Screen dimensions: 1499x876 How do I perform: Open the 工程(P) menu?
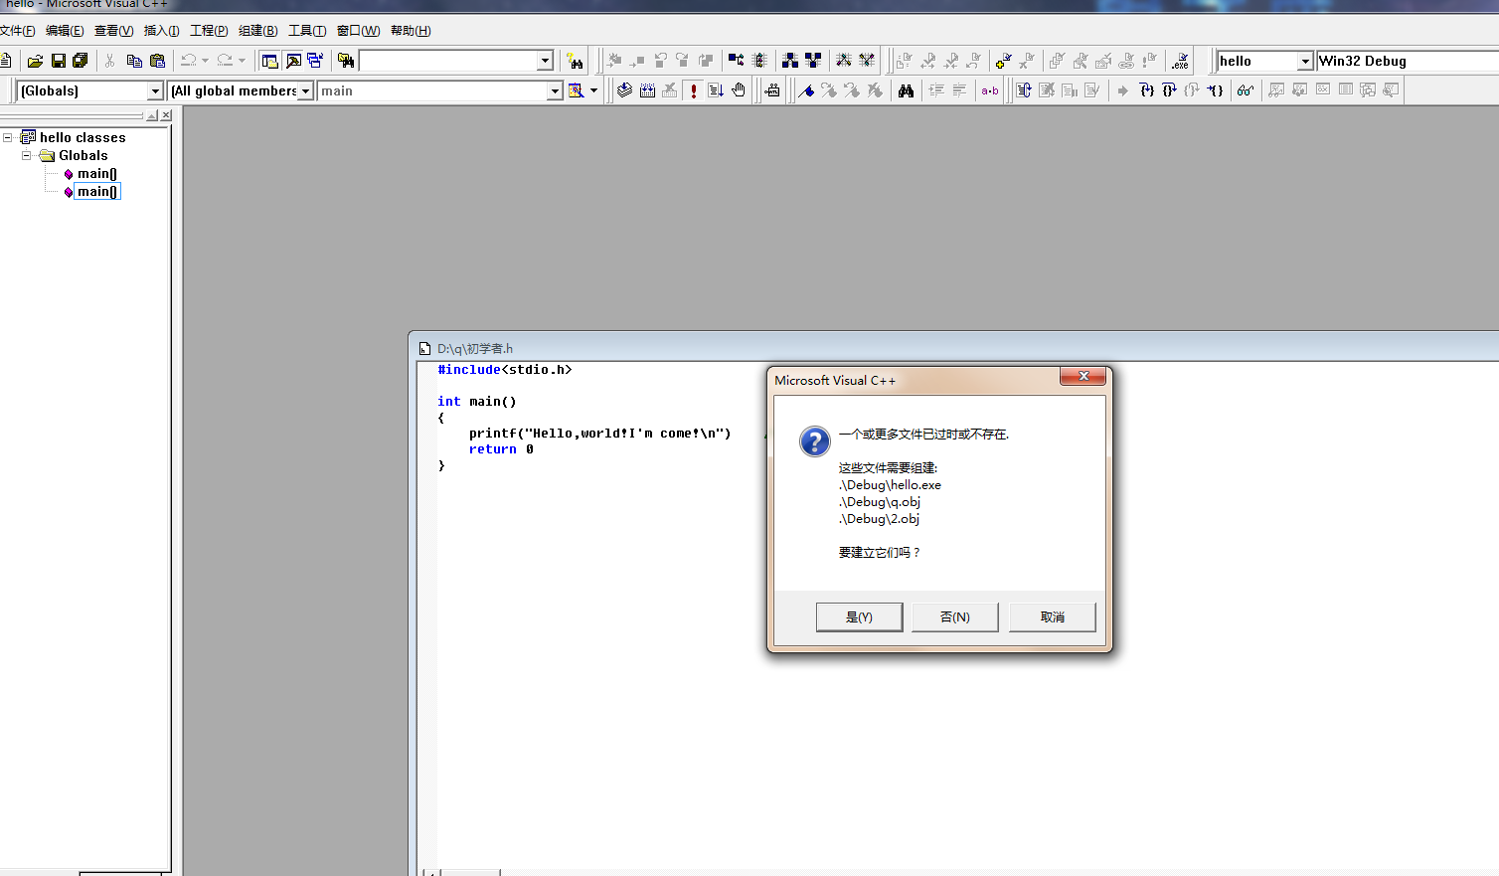209,31
